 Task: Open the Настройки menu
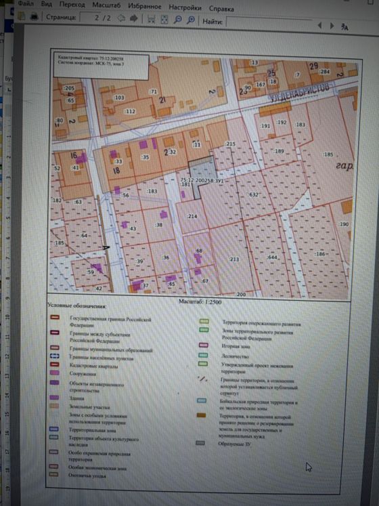(185, 7)
